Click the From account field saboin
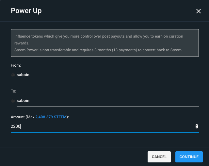The image size is (209, 166). (x=108, y=75)
